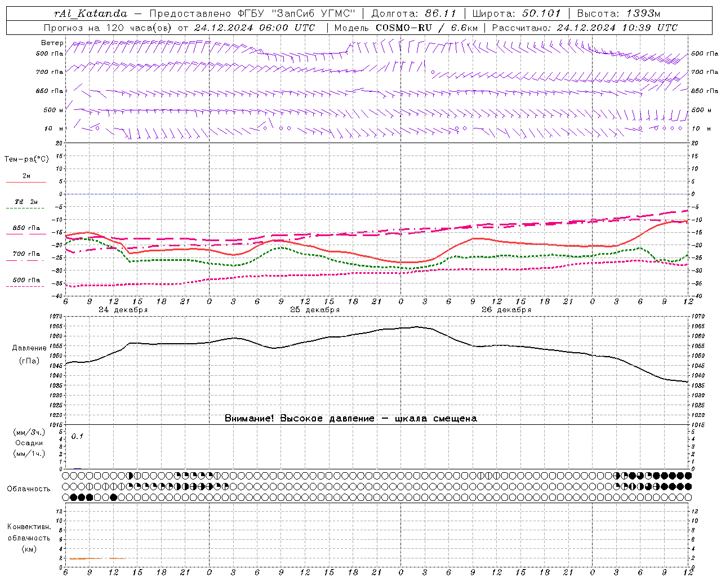Click the 25 декабря date label
Screen dimensions: 721x577
tap(315, 310)
